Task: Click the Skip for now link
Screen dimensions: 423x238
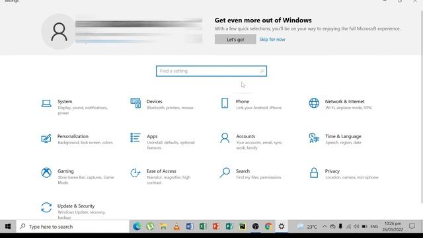Action: click(x=272, y=40)
